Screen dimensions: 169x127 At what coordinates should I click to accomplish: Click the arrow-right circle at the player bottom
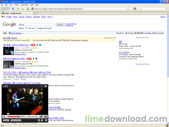tap(46, 120)
